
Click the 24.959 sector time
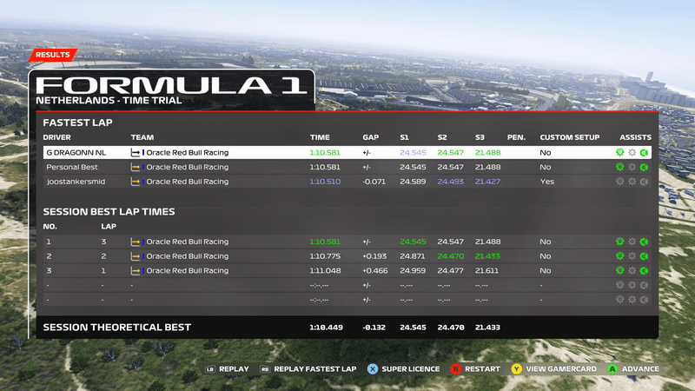point(413,270)
